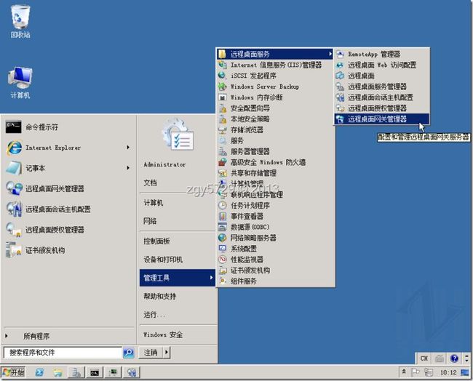Image resolution: width=473 pixels, height=381 pixels.
Task: Click the clock showing 10:12
Action: point(448,372)
